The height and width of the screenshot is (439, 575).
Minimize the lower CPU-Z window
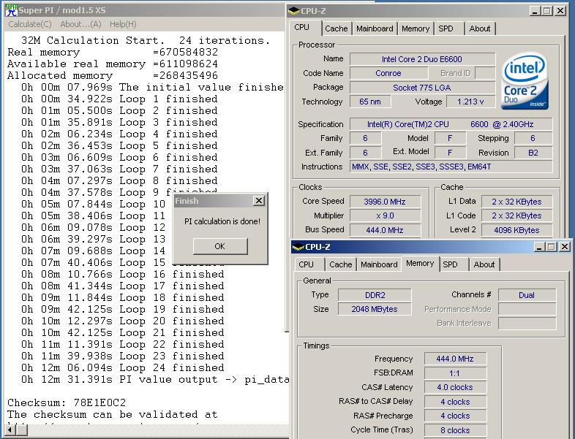pyautogui.click(x=539, y=247)
